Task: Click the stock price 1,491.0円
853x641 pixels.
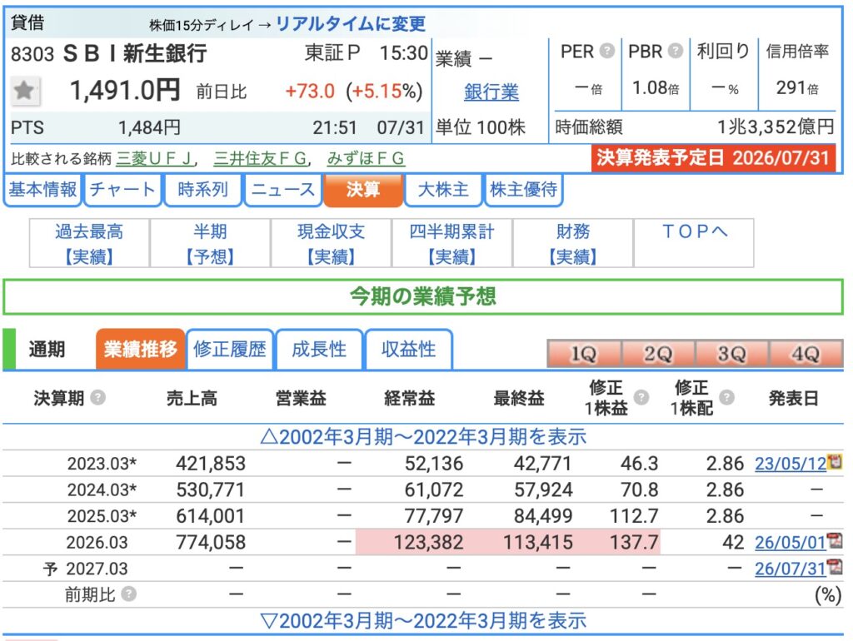Action: (125, 90)
